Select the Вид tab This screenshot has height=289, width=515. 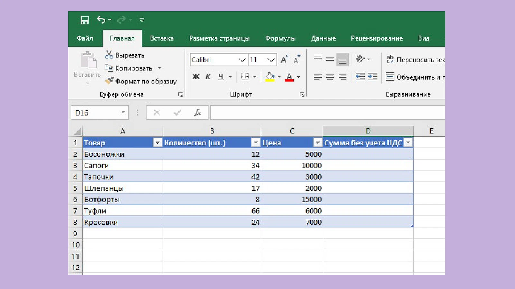click(424, 38)
